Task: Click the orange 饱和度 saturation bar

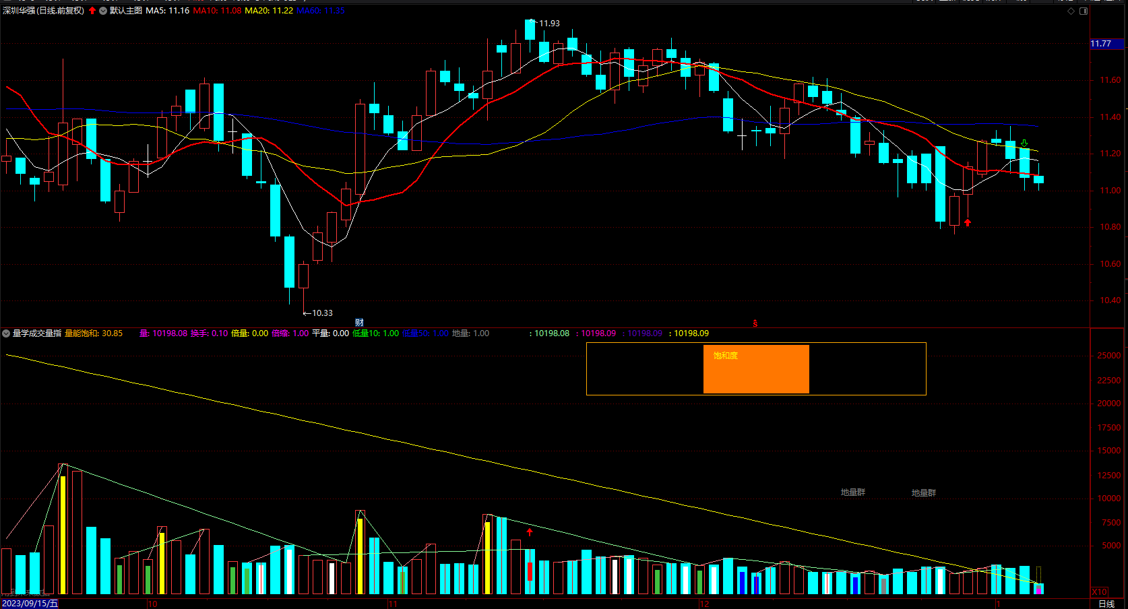Action: pyautogui.click(x=756, y=369)
